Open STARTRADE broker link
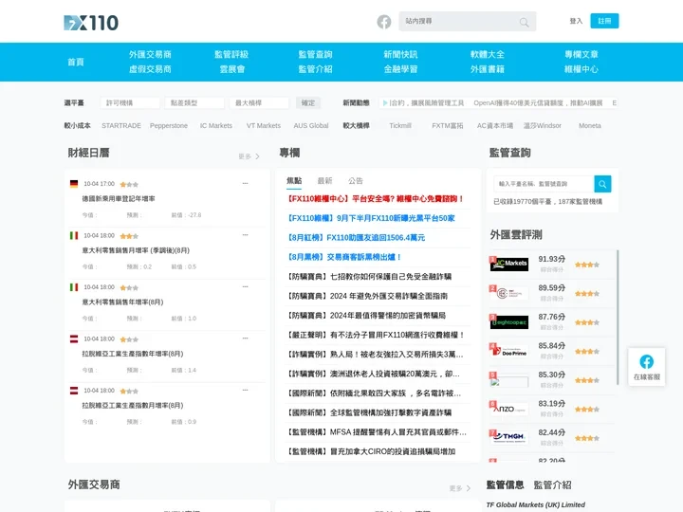 point(121,125)
